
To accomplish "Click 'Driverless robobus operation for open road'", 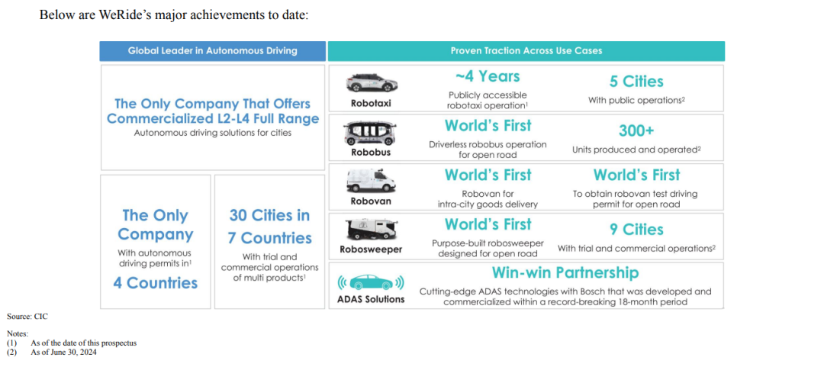I will click(488, 150).
